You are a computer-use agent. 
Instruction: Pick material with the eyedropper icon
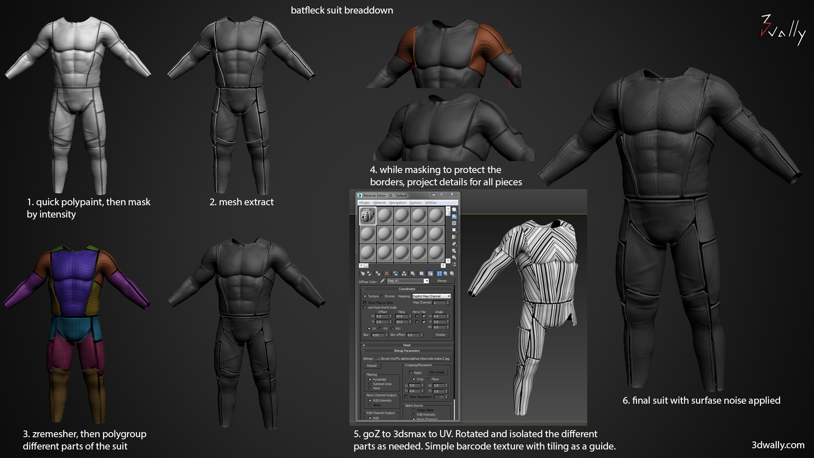point(382,281)
